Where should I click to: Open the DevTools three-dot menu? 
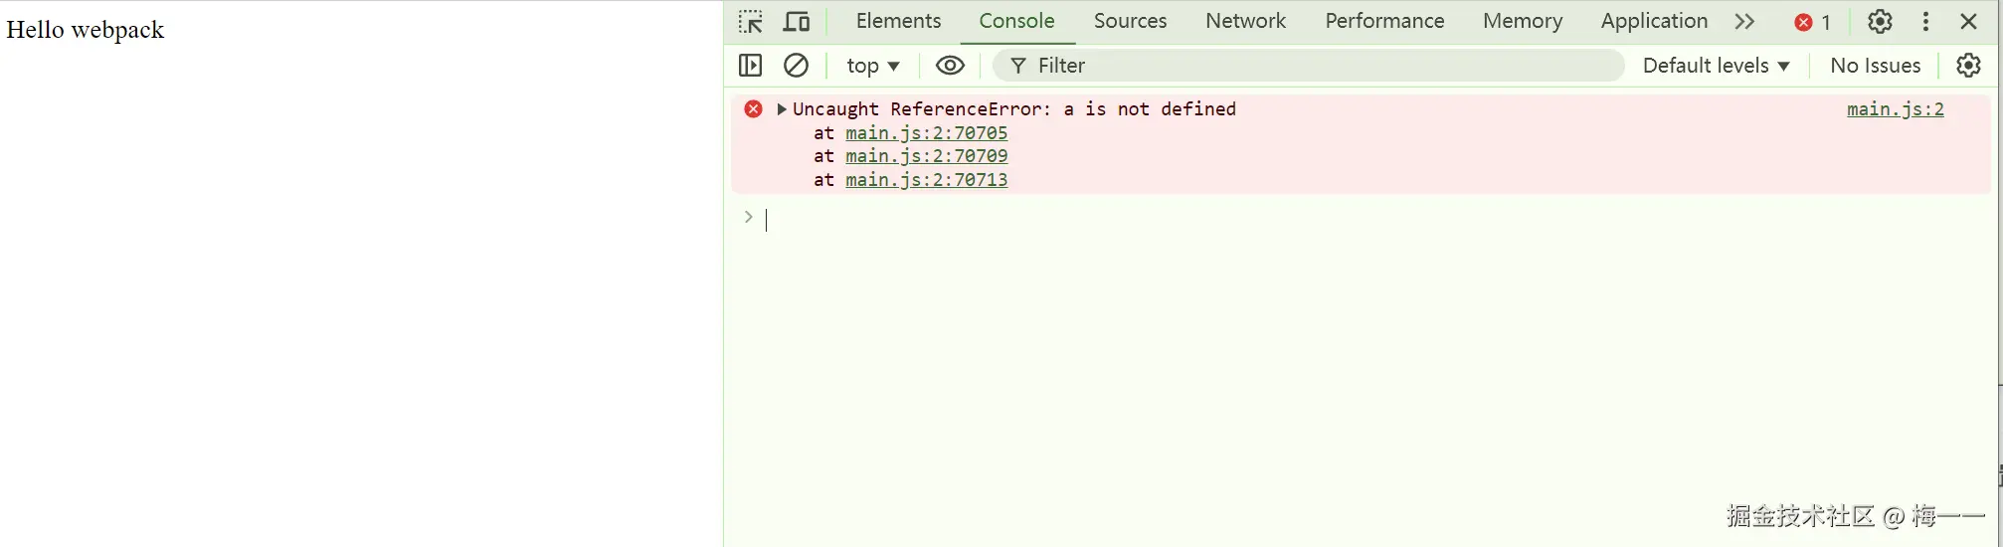point(1925,22)
